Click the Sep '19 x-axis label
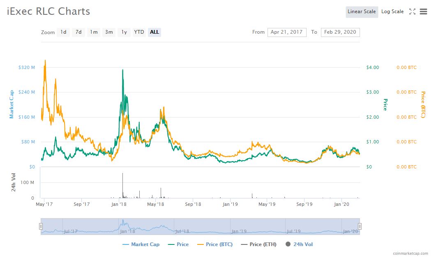The width and height of the screenshot is (436, 258). [304, 204]
